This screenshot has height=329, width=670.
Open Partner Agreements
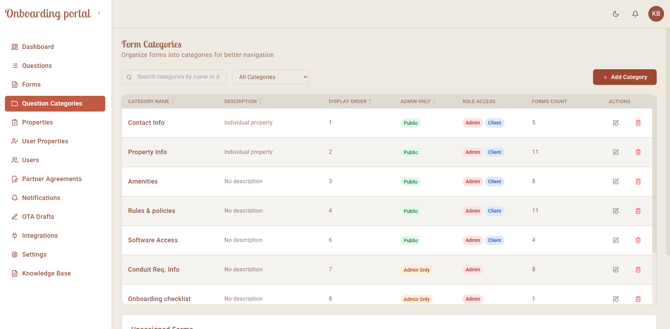click(55, 179)
